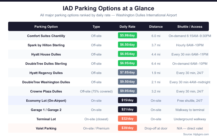Click the Garage 1 / Garage 2 label
This screenshot has height=136, width=217.
pyautogui.click(x=46, y=110)
